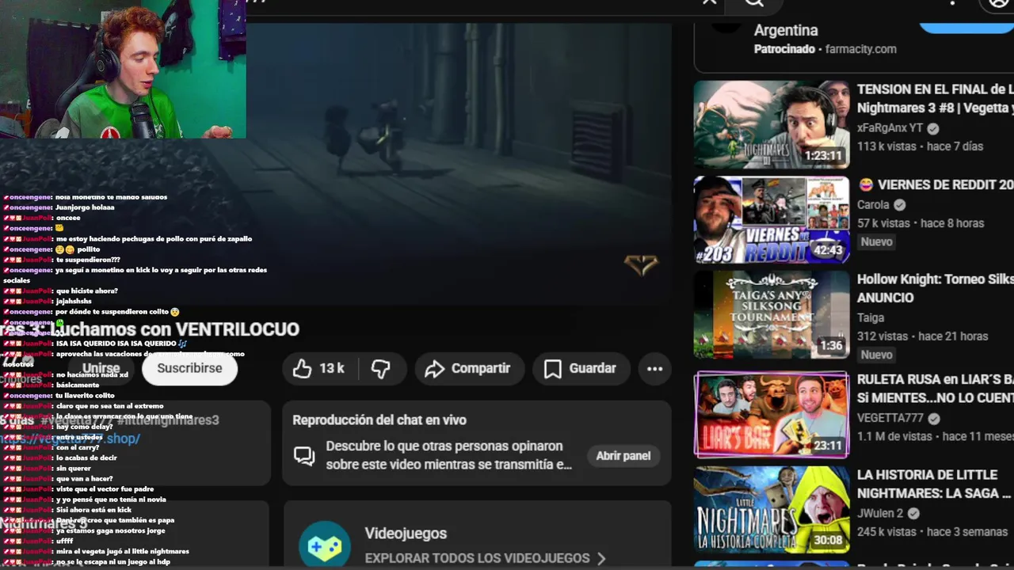Click the Unirse membership button
The image size is (1014, 570).
(x=101, y=368)
